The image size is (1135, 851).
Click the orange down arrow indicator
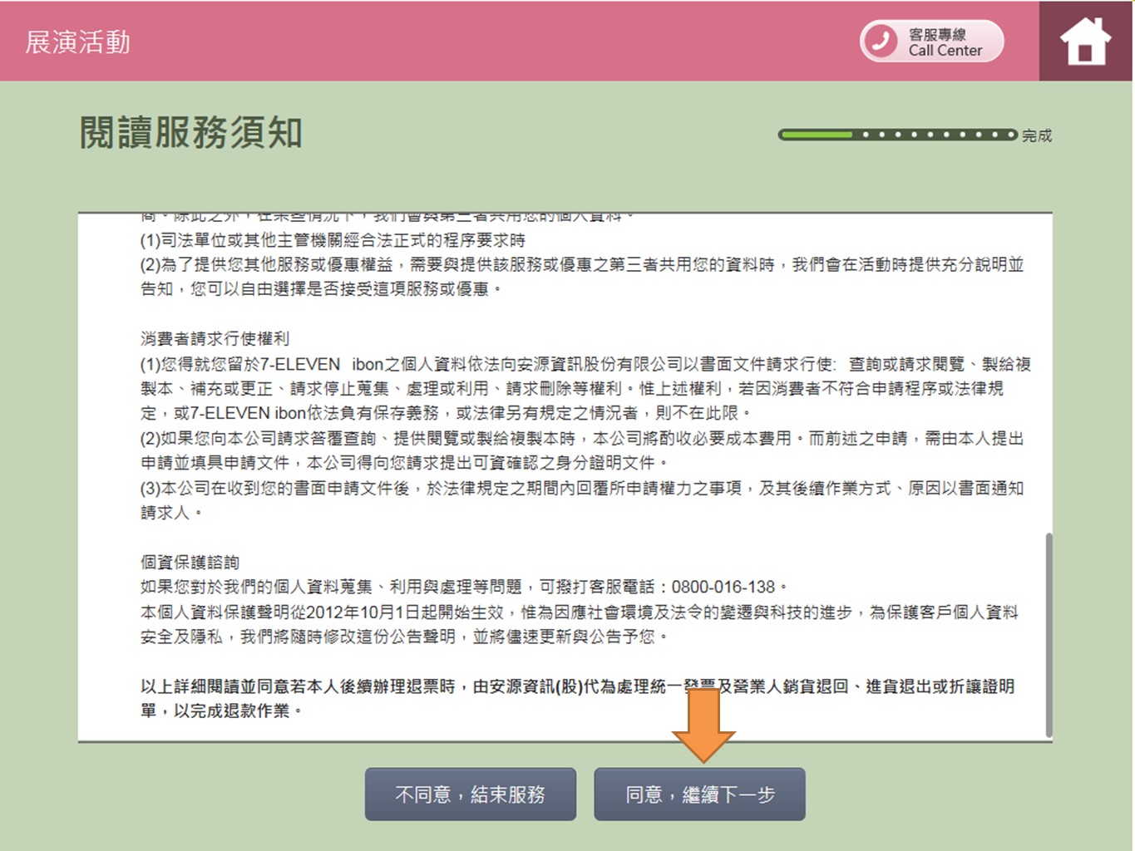[x=703, y=723]
